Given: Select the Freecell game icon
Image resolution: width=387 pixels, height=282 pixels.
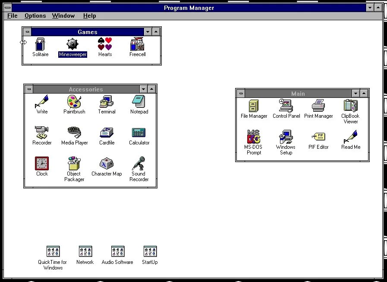Looking at the screenshot, I should (x=137, y=44).
